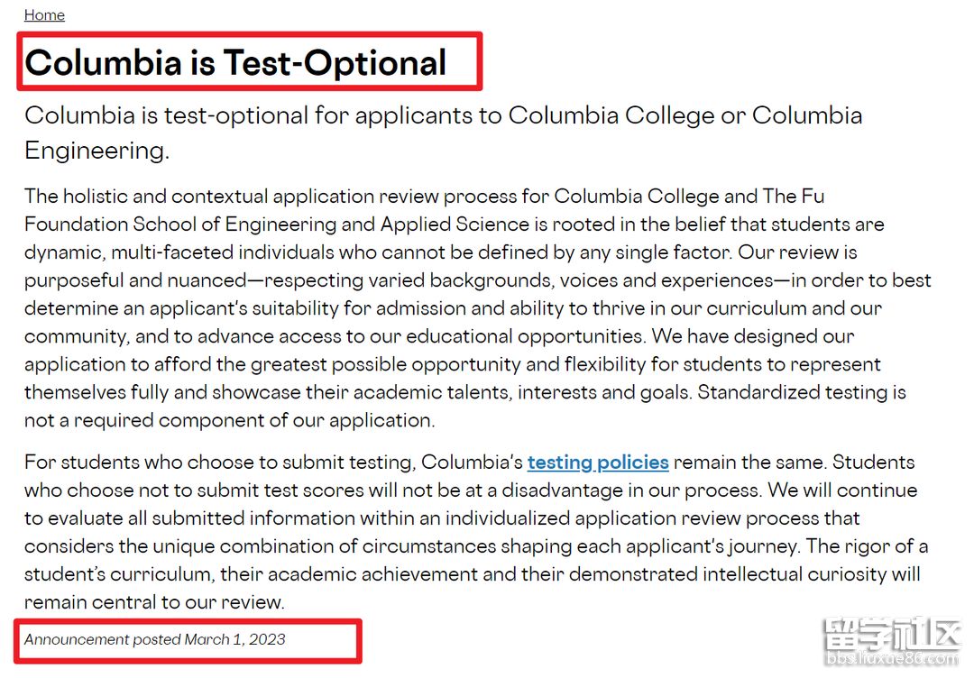Click the closing words 'remain central to our review'

153,602
